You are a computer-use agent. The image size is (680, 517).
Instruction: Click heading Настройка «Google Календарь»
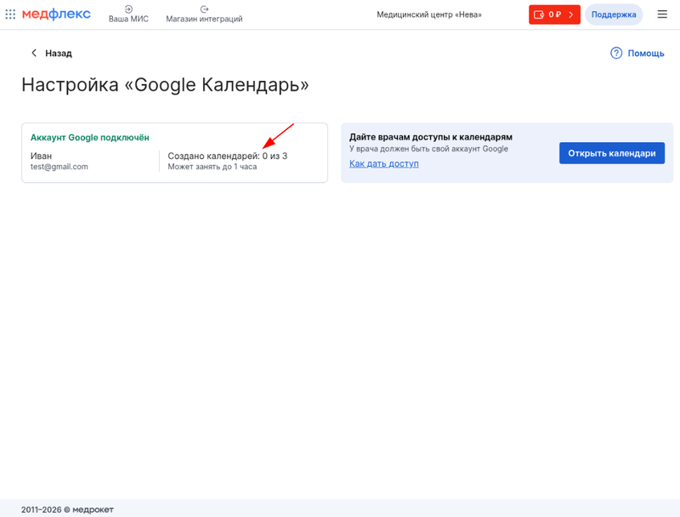click(x=165, y=85)
